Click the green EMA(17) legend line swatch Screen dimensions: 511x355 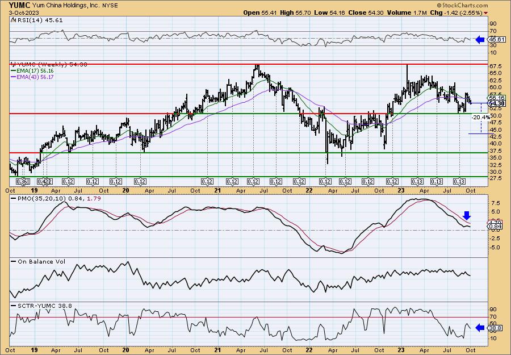(x=13, y=71)
